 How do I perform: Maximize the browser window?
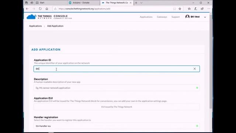coord(201,3)
